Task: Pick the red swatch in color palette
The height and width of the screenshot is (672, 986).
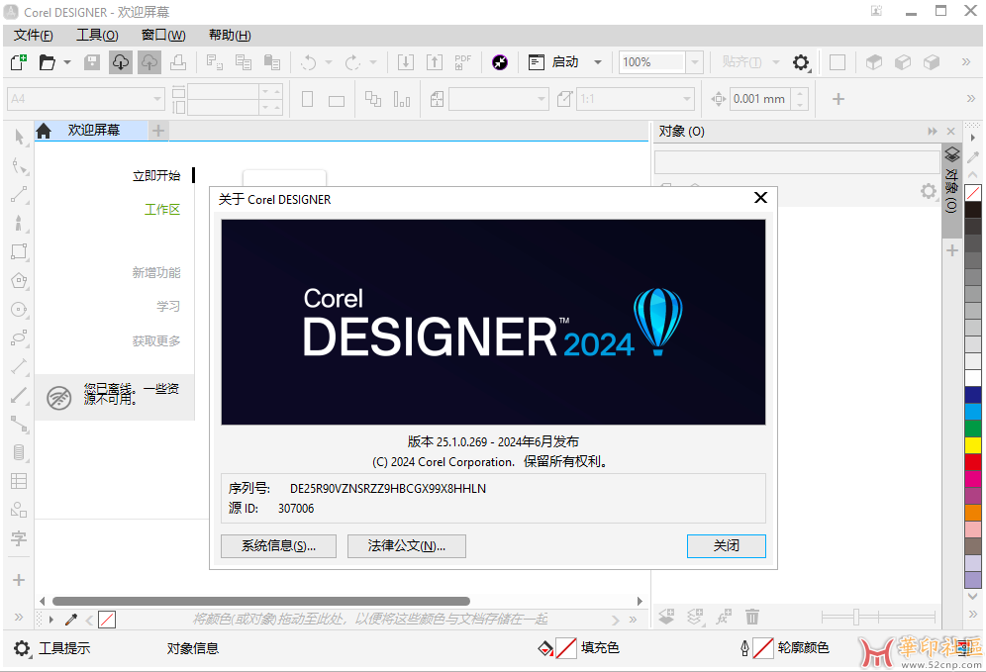Action: pyautogui.click(x=973, y=462)
